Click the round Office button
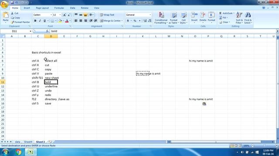 [x=4, y=4]
